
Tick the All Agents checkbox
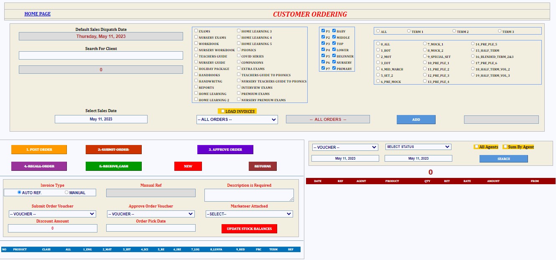476,147
